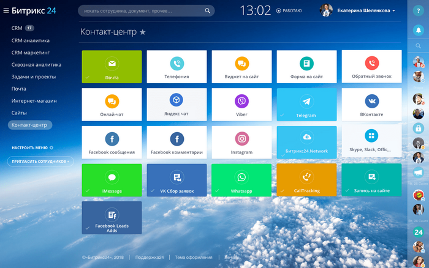This screenshot has height=268, width=429.
Task: Select the Яндекс чат tile
Action: pyautogui.click(x=177, y=105)
